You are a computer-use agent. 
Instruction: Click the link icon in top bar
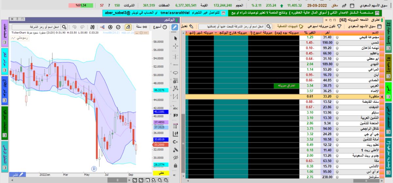(x=344, y=6)
